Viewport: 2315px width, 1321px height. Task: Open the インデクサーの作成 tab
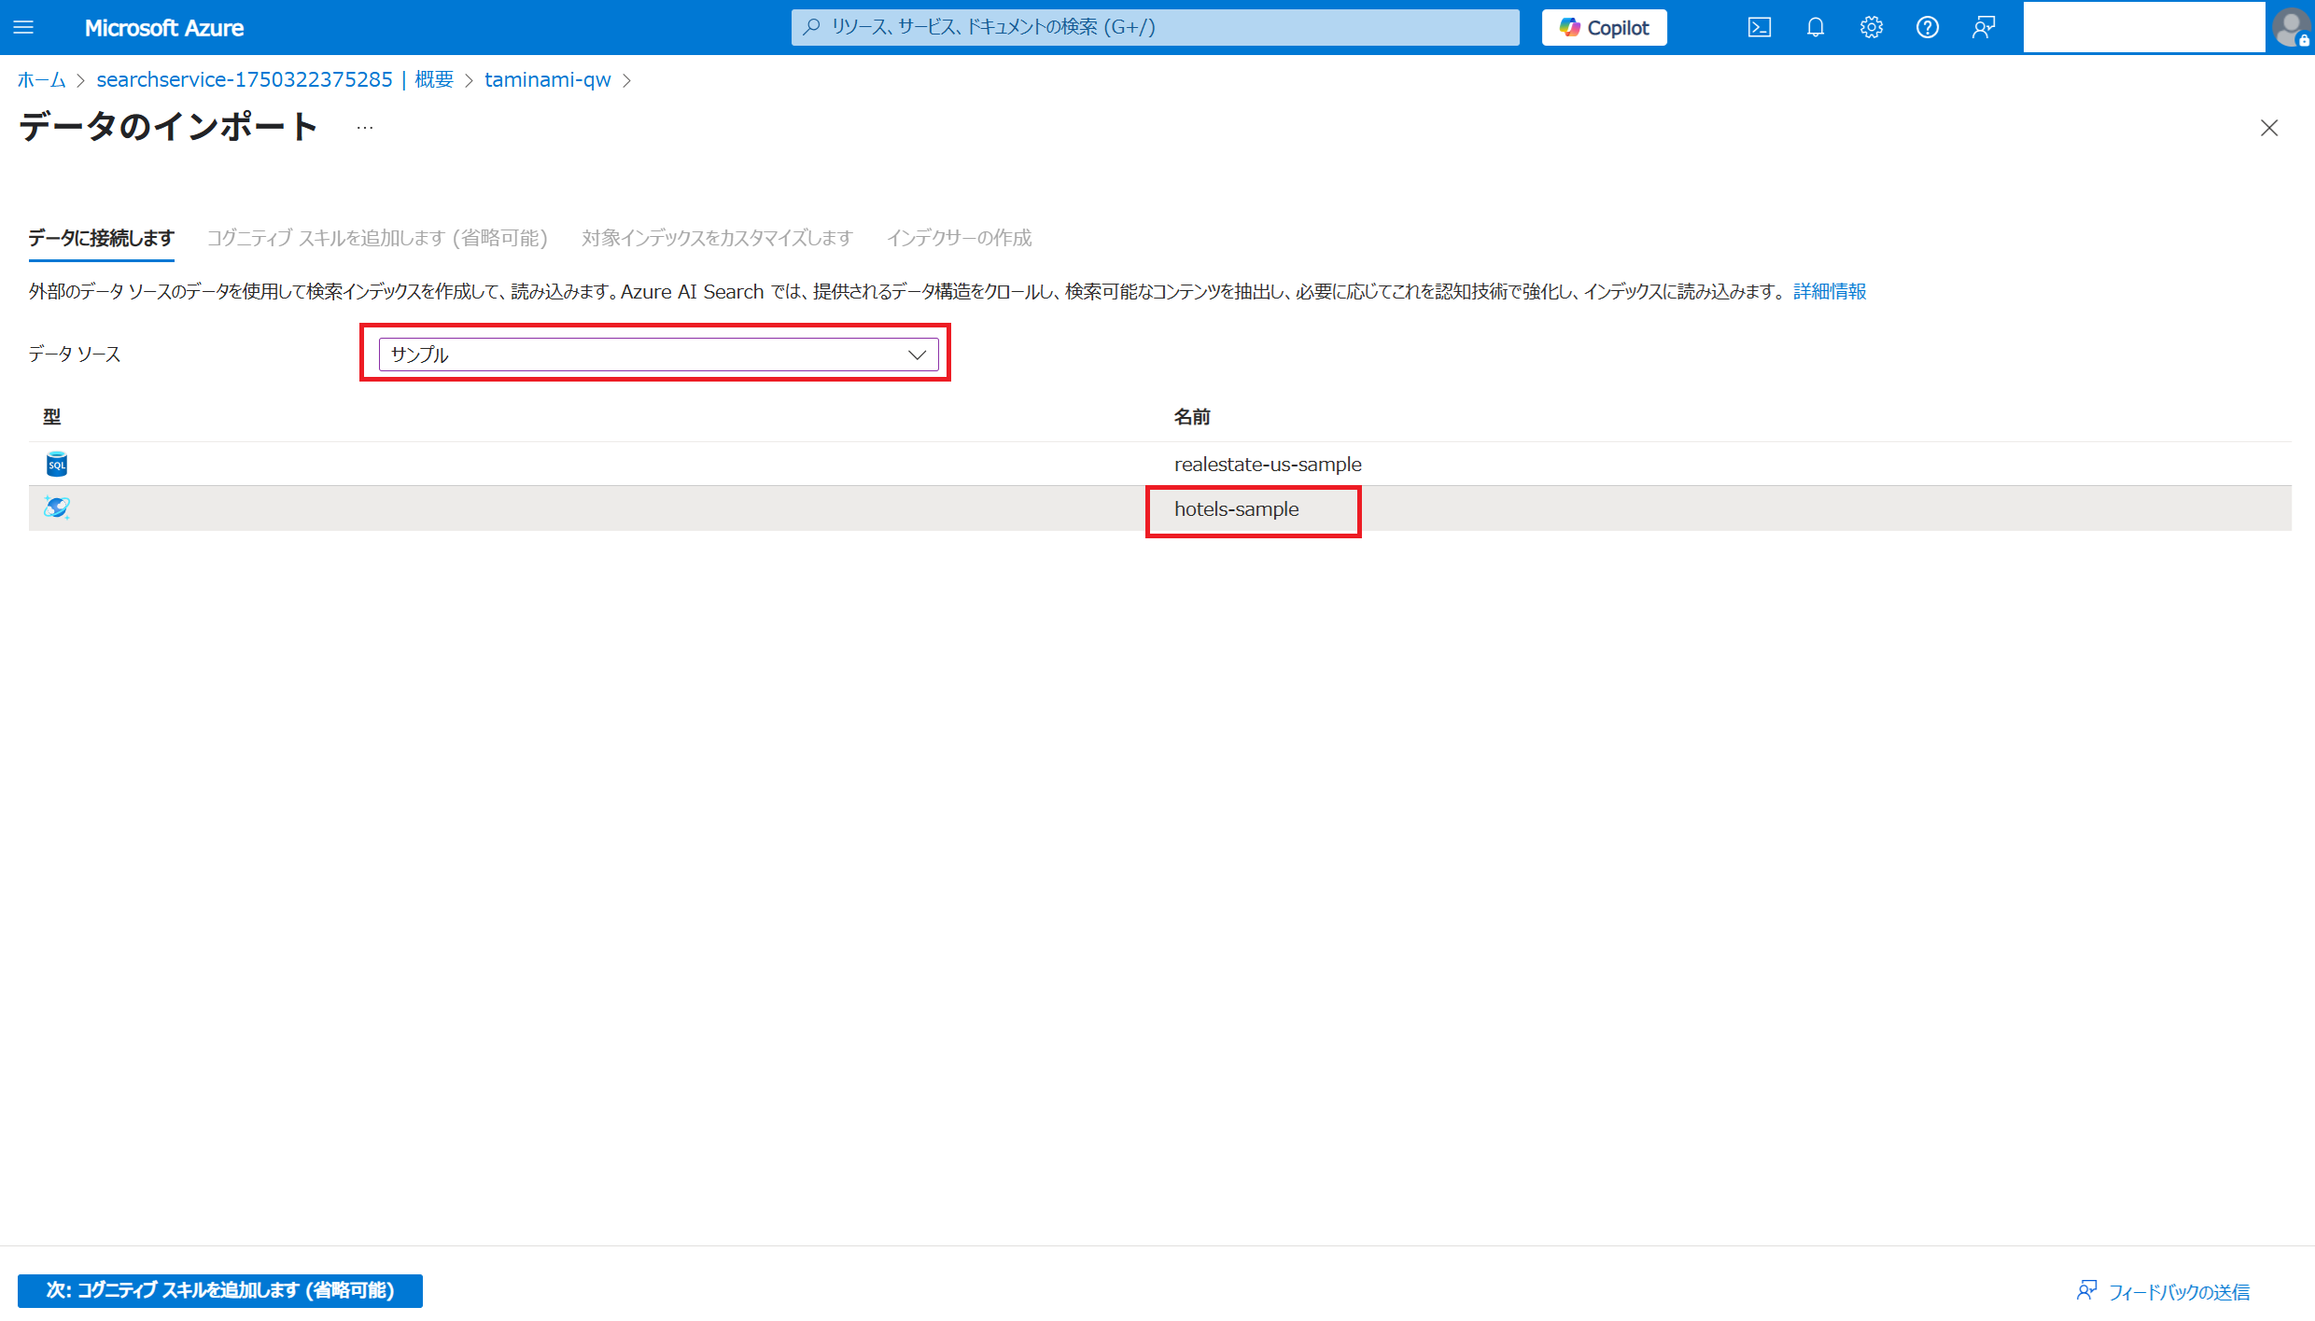(959, 238)
